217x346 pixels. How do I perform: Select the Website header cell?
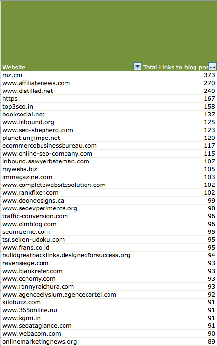[71, 36]
